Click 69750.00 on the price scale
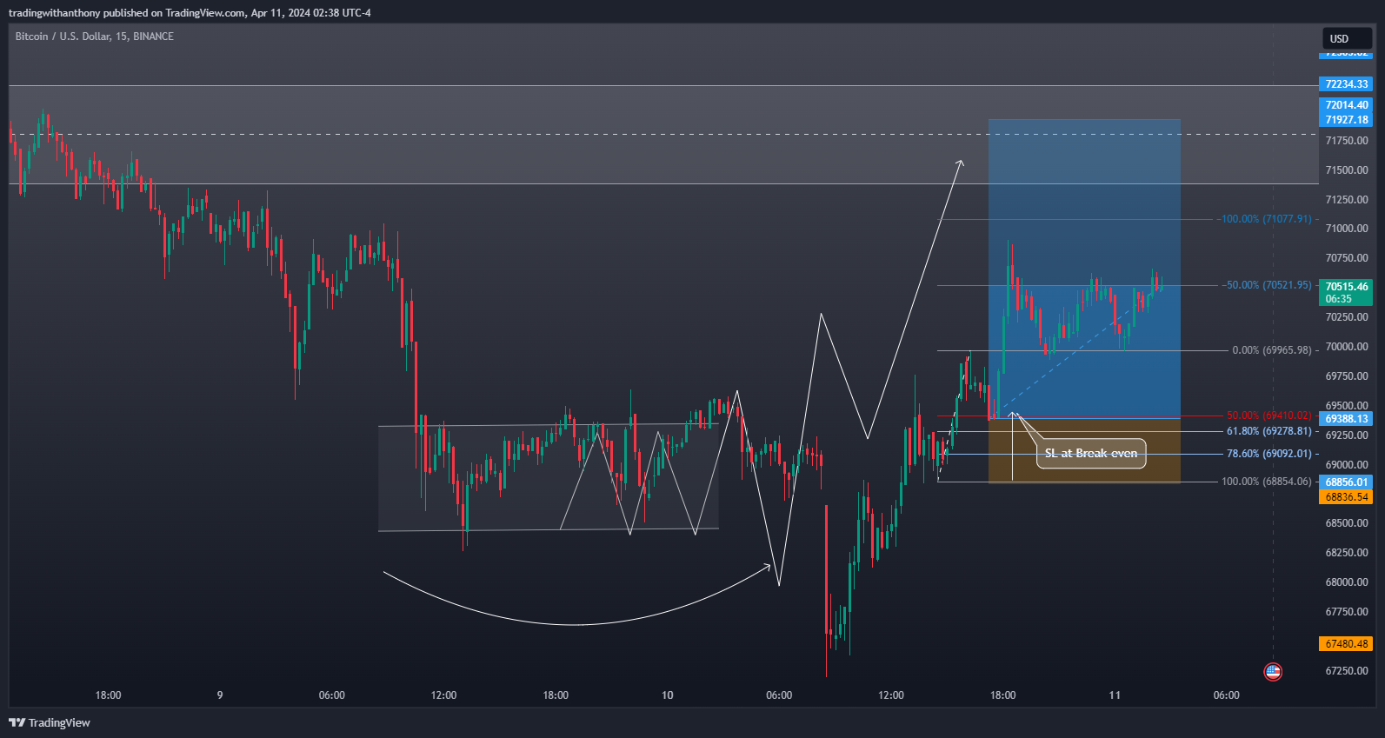The image size is (1385, 738). (x=1347, y=376)
